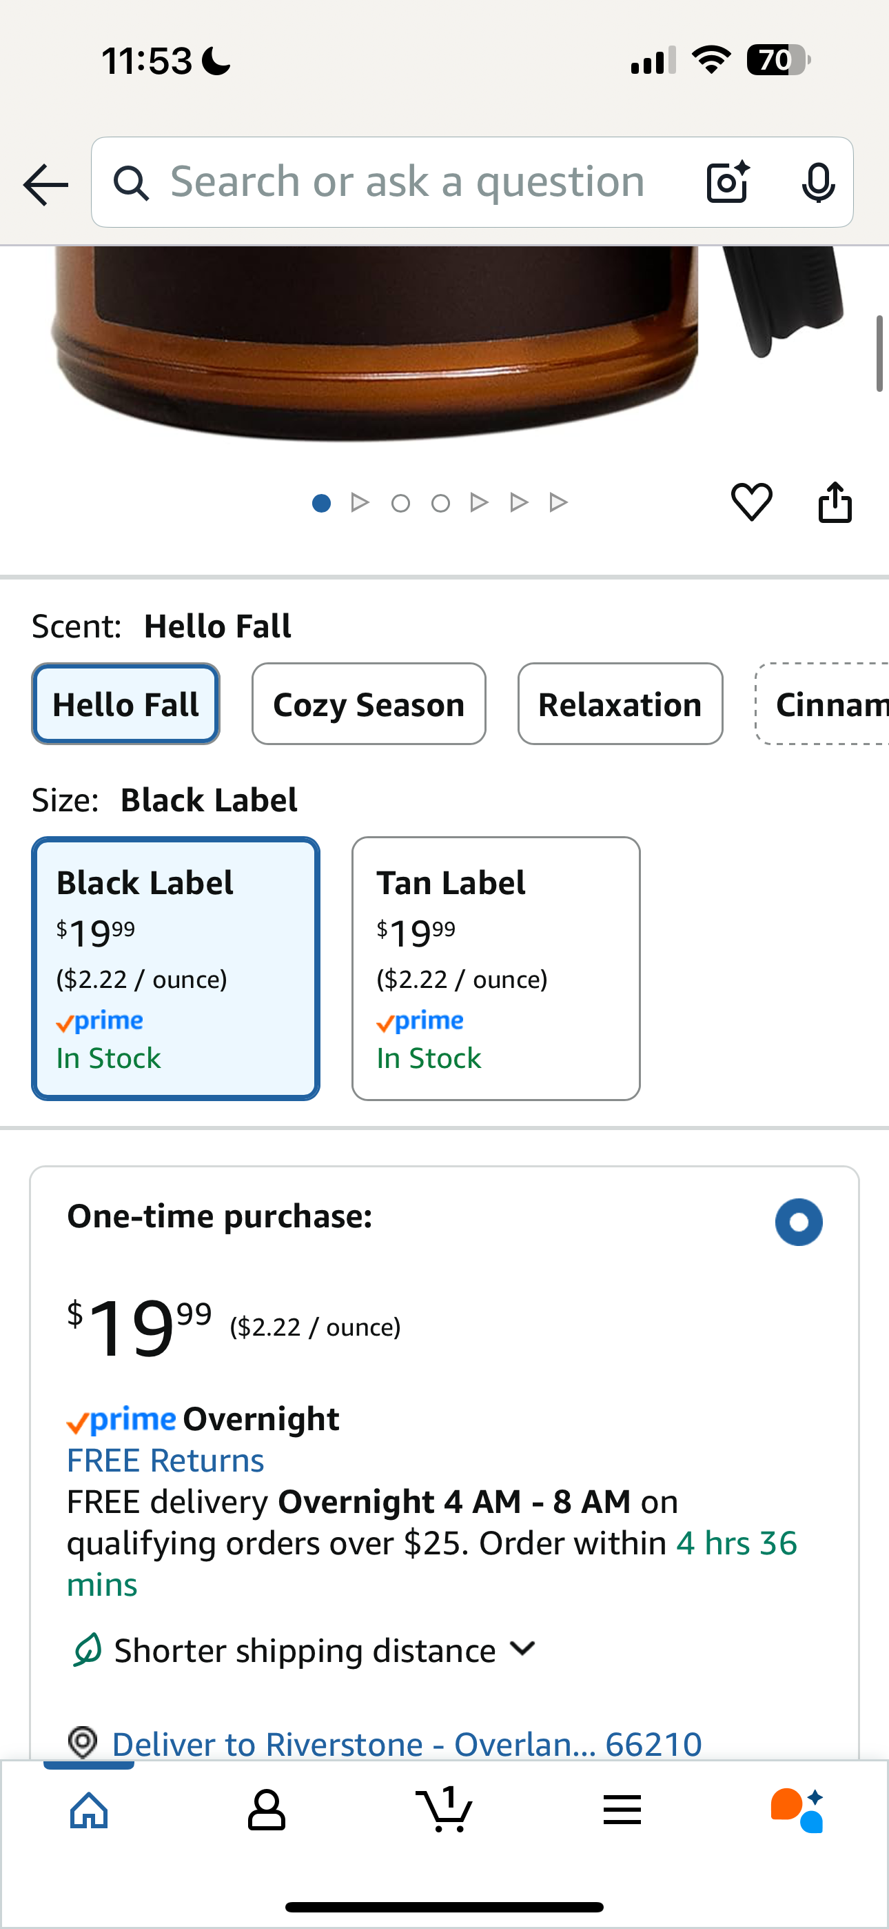Tap the search input field

point(408,183)
